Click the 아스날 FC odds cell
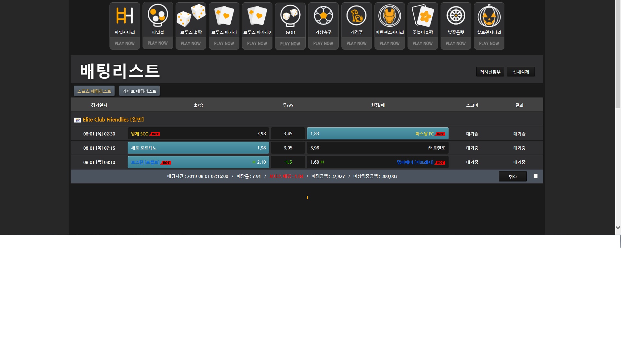 click(377, 134)
